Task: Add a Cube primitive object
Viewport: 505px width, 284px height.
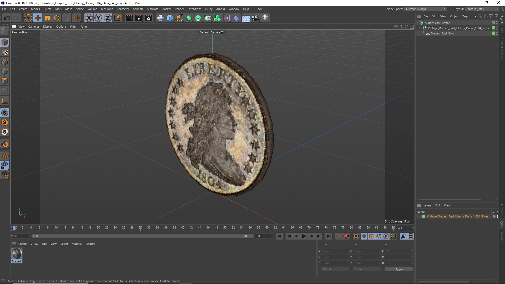Action: pyautogui.click(x=170, y=18)
